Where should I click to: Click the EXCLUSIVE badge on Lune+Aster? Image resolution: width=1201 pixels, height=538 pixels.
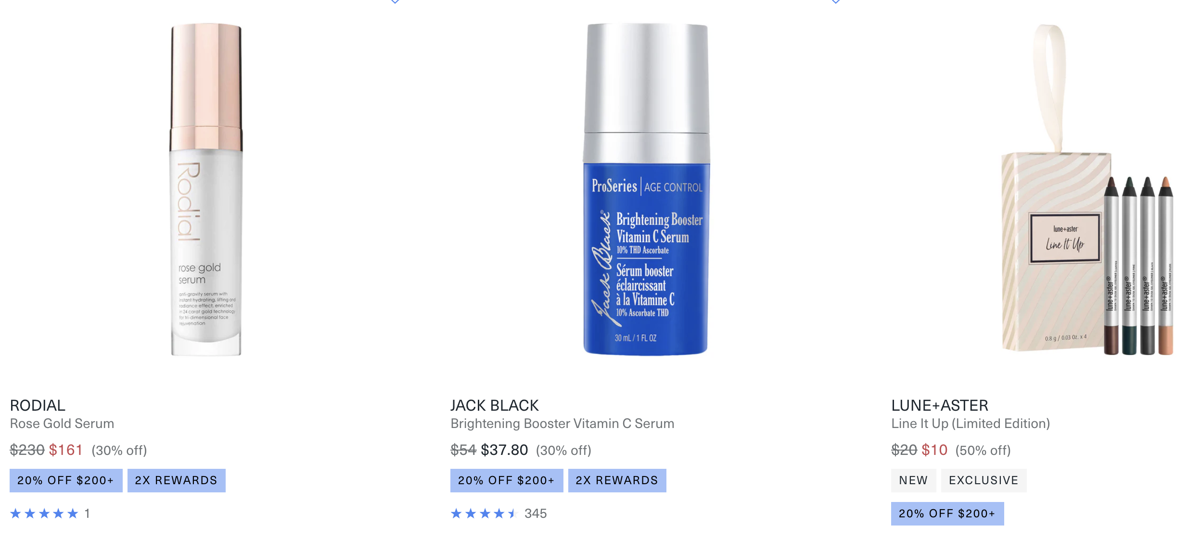984,480
